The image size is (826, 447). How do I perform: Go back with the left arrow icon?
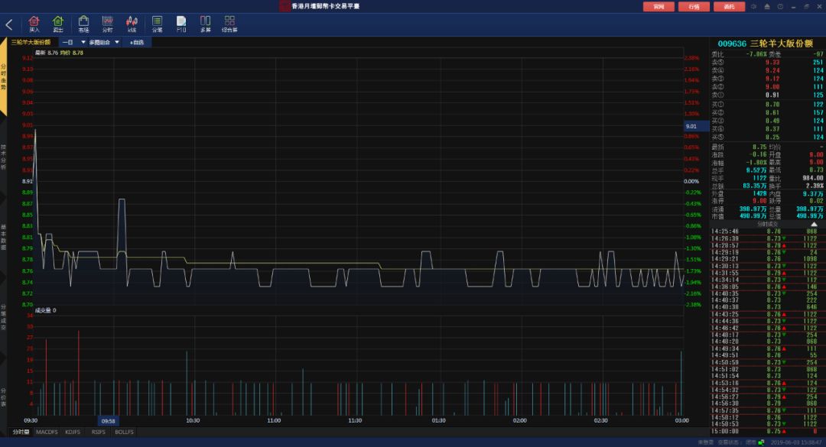pos(9,24)
